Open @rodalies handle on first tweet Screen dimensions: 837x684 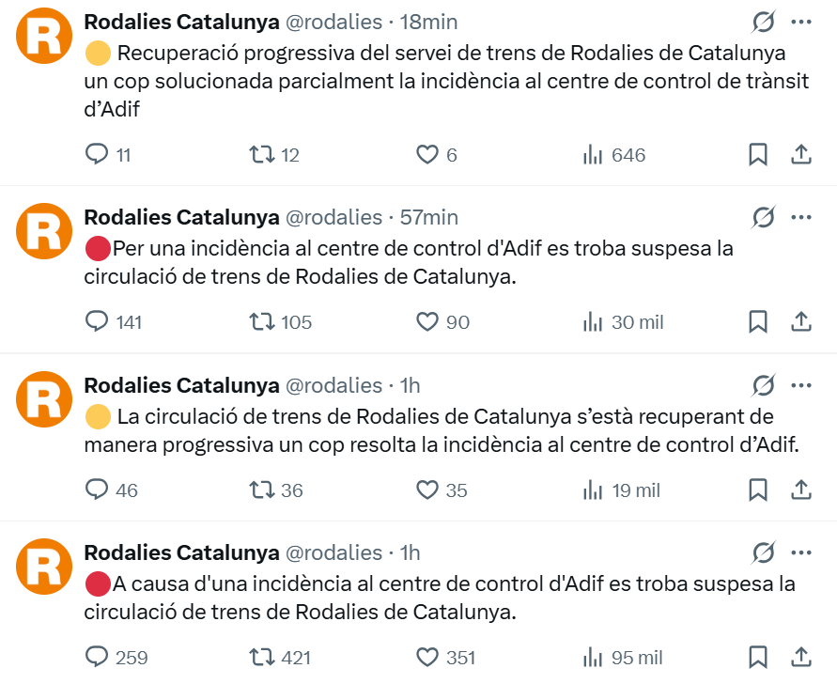click(333, 22)
